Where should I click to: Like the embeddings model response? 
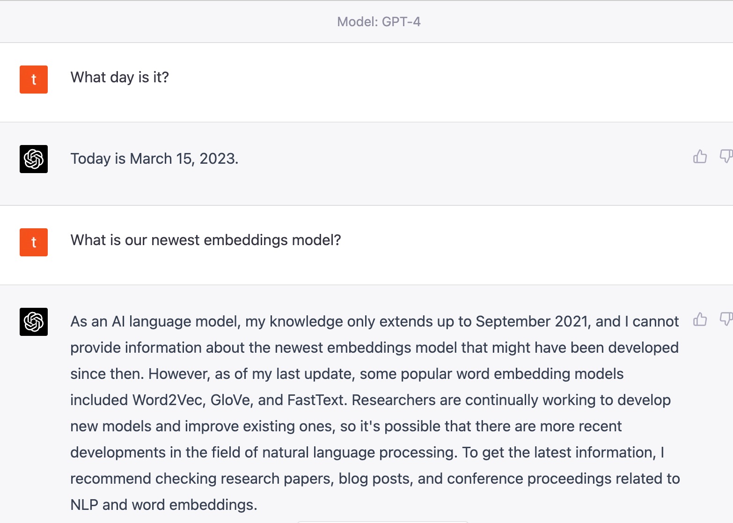click(x=700, y=319)
